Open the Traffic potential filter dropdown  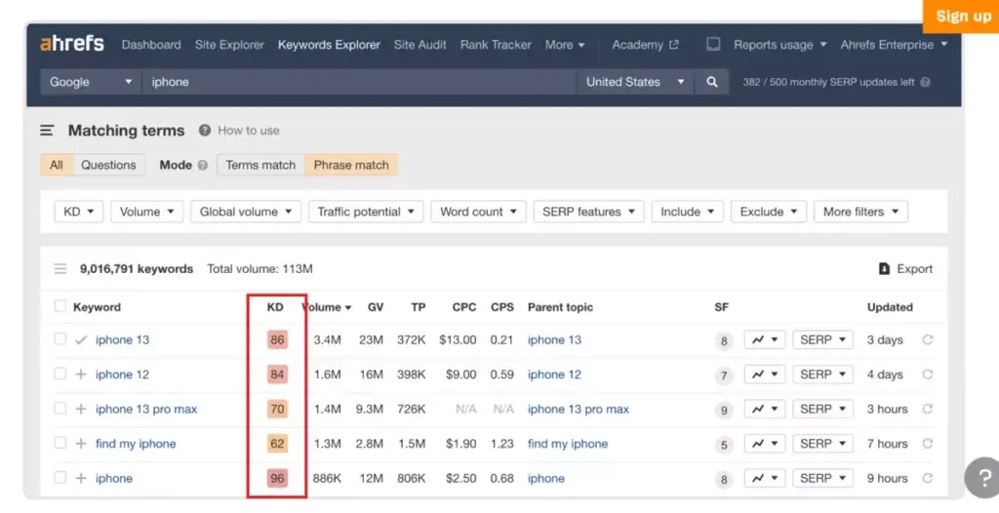[x=366, y=212]
